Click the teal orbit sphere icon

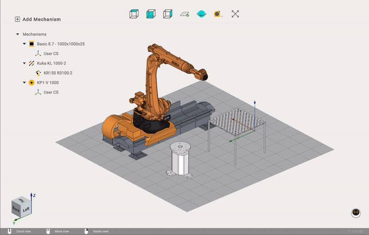202,14
